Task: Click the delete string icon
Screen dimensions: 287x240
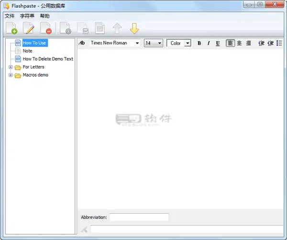Action: pyautogui.click(x=46, y=28)
